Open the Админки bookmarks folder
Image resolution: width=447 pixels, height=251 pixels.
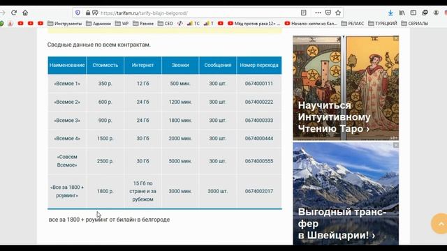point(98,23)
